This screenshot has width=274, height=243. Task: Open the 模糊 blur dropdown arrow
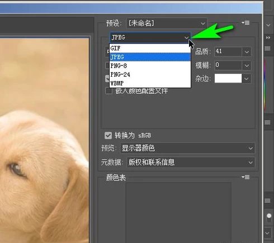(x=247, y=65)
